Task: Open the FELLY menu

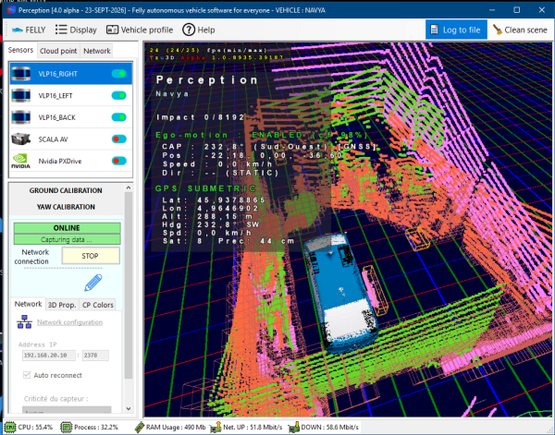Action: pos(29,30)
